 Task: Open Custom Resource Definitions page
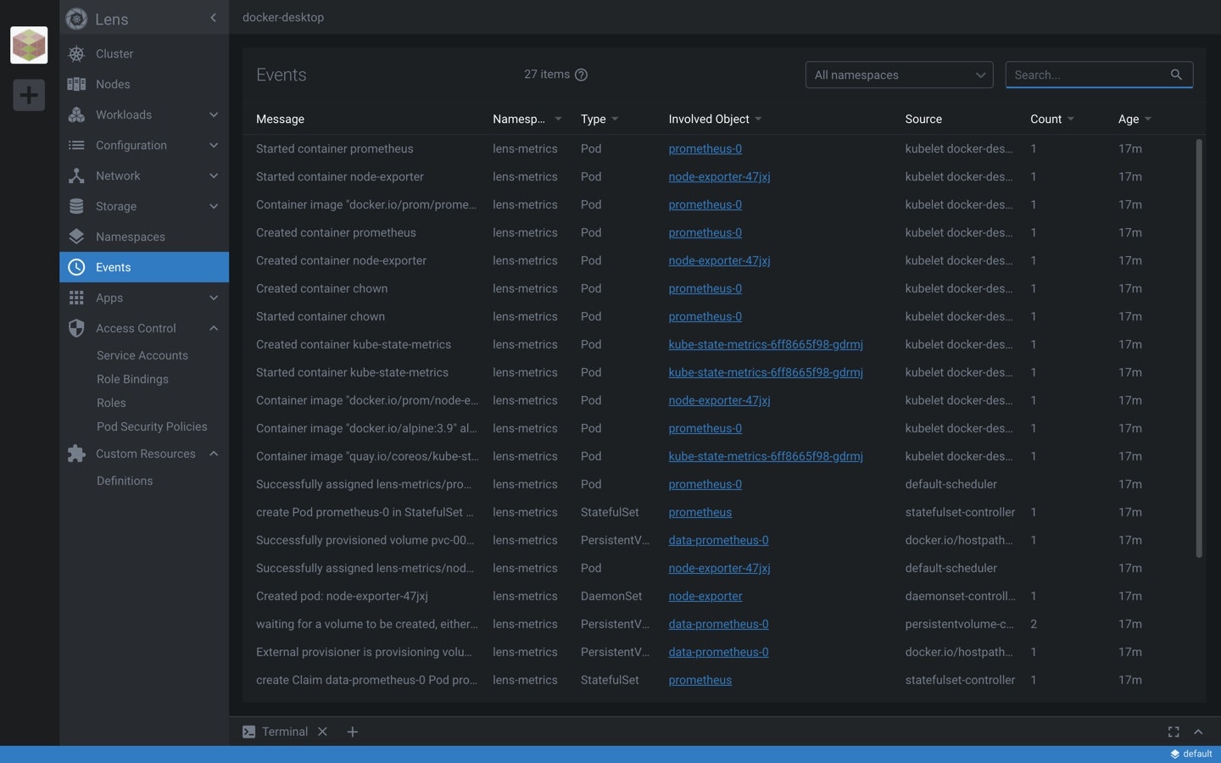pyautogui.click(x=125, y=481)
